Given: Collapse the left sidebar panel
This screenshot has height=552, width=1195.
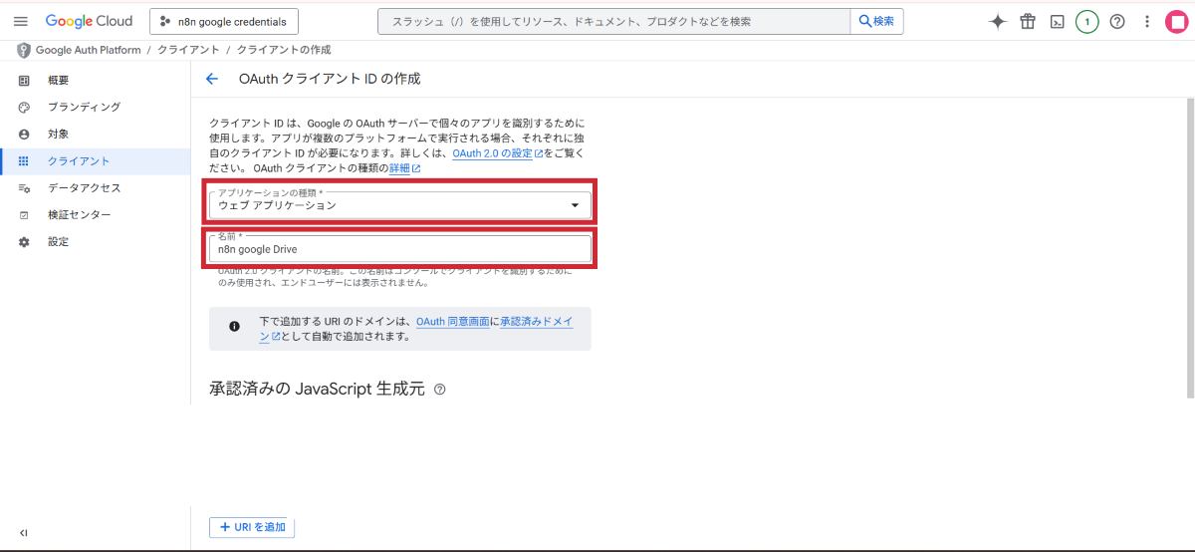Looking at the screenshot, I should [24, 533].
